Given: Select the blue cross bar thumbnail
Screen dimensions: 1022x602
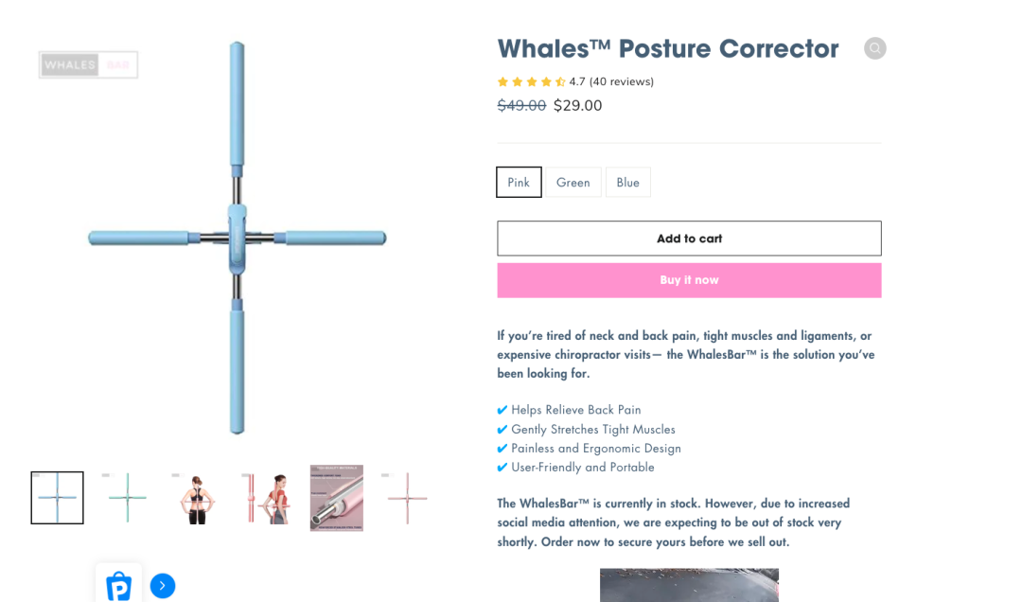Looking at the screenshot, I should coord(57,498).
